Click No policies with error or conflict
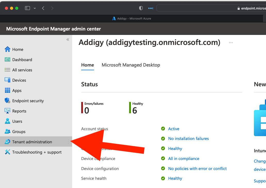The image size is (266, 188). coord(197,168)
